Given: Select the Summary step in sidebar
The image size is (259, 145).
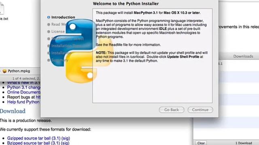Looking at the screenshot, I should [60, 60].
